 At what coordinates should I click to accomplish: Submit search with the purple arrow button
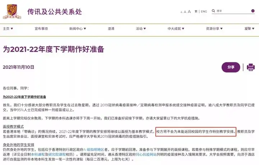tap(253, 11)
